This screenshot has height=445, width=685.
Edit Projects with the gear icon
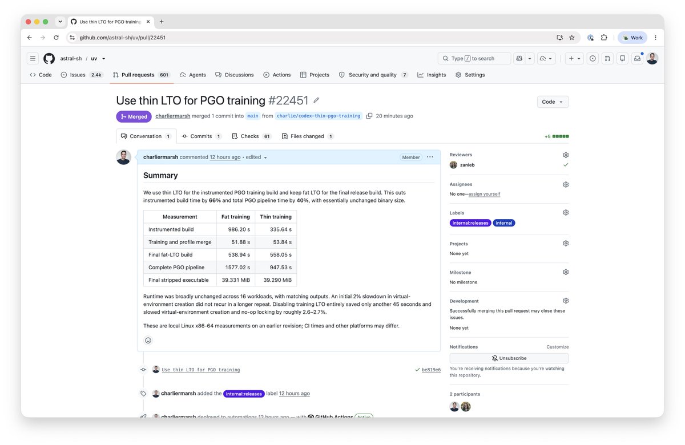click(566, 243)
